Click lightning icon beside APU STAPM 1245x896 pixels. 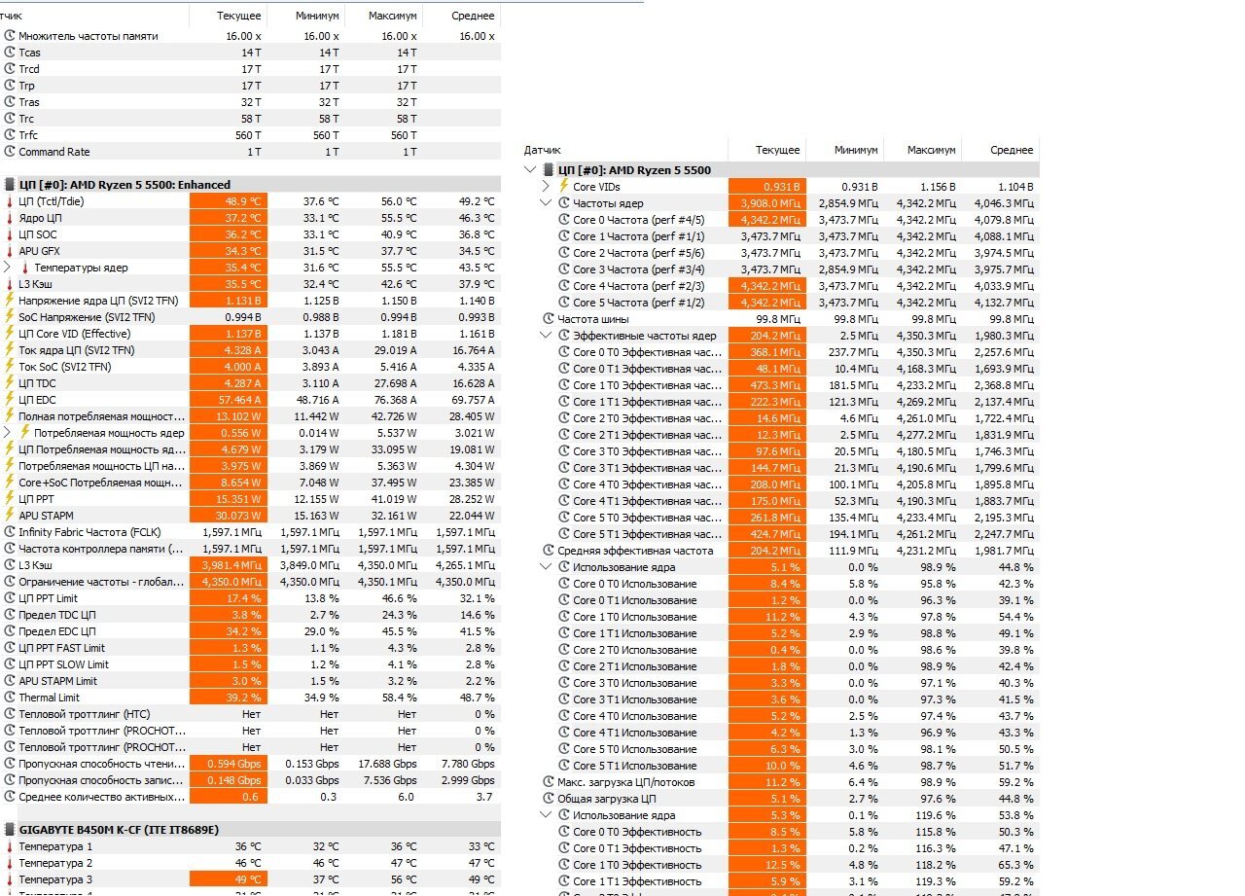click(10, 516)
